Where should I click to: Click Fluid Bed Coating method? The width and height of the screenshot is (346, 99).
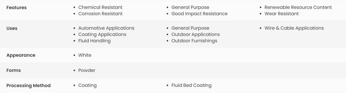191,86
